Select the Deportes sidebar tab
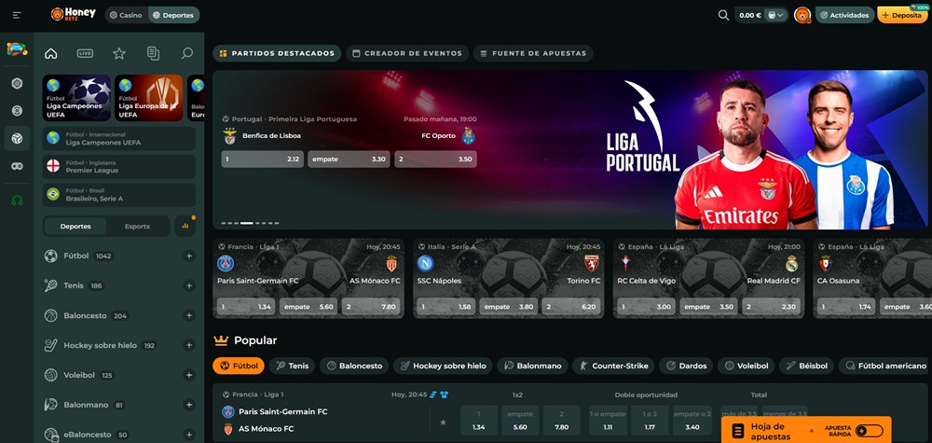Viewport: 932px width, 443px height. pos(75,226)
